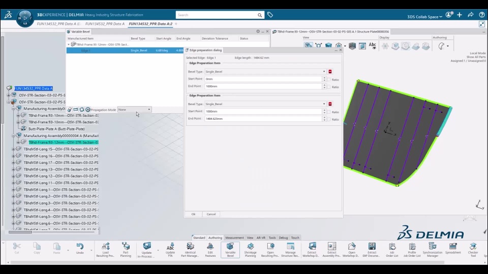
Task: Open Identical Part Manager
Action: 190,250
